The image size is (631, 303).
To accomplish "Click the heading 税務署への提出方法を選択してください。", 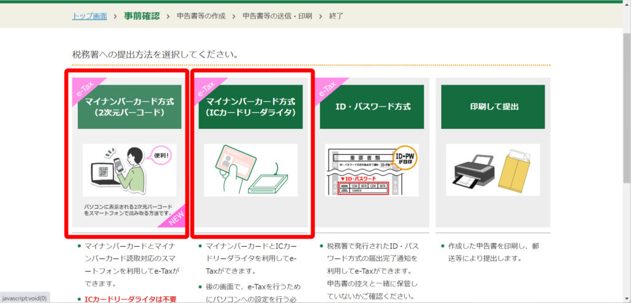I will [x=155, y=54].
